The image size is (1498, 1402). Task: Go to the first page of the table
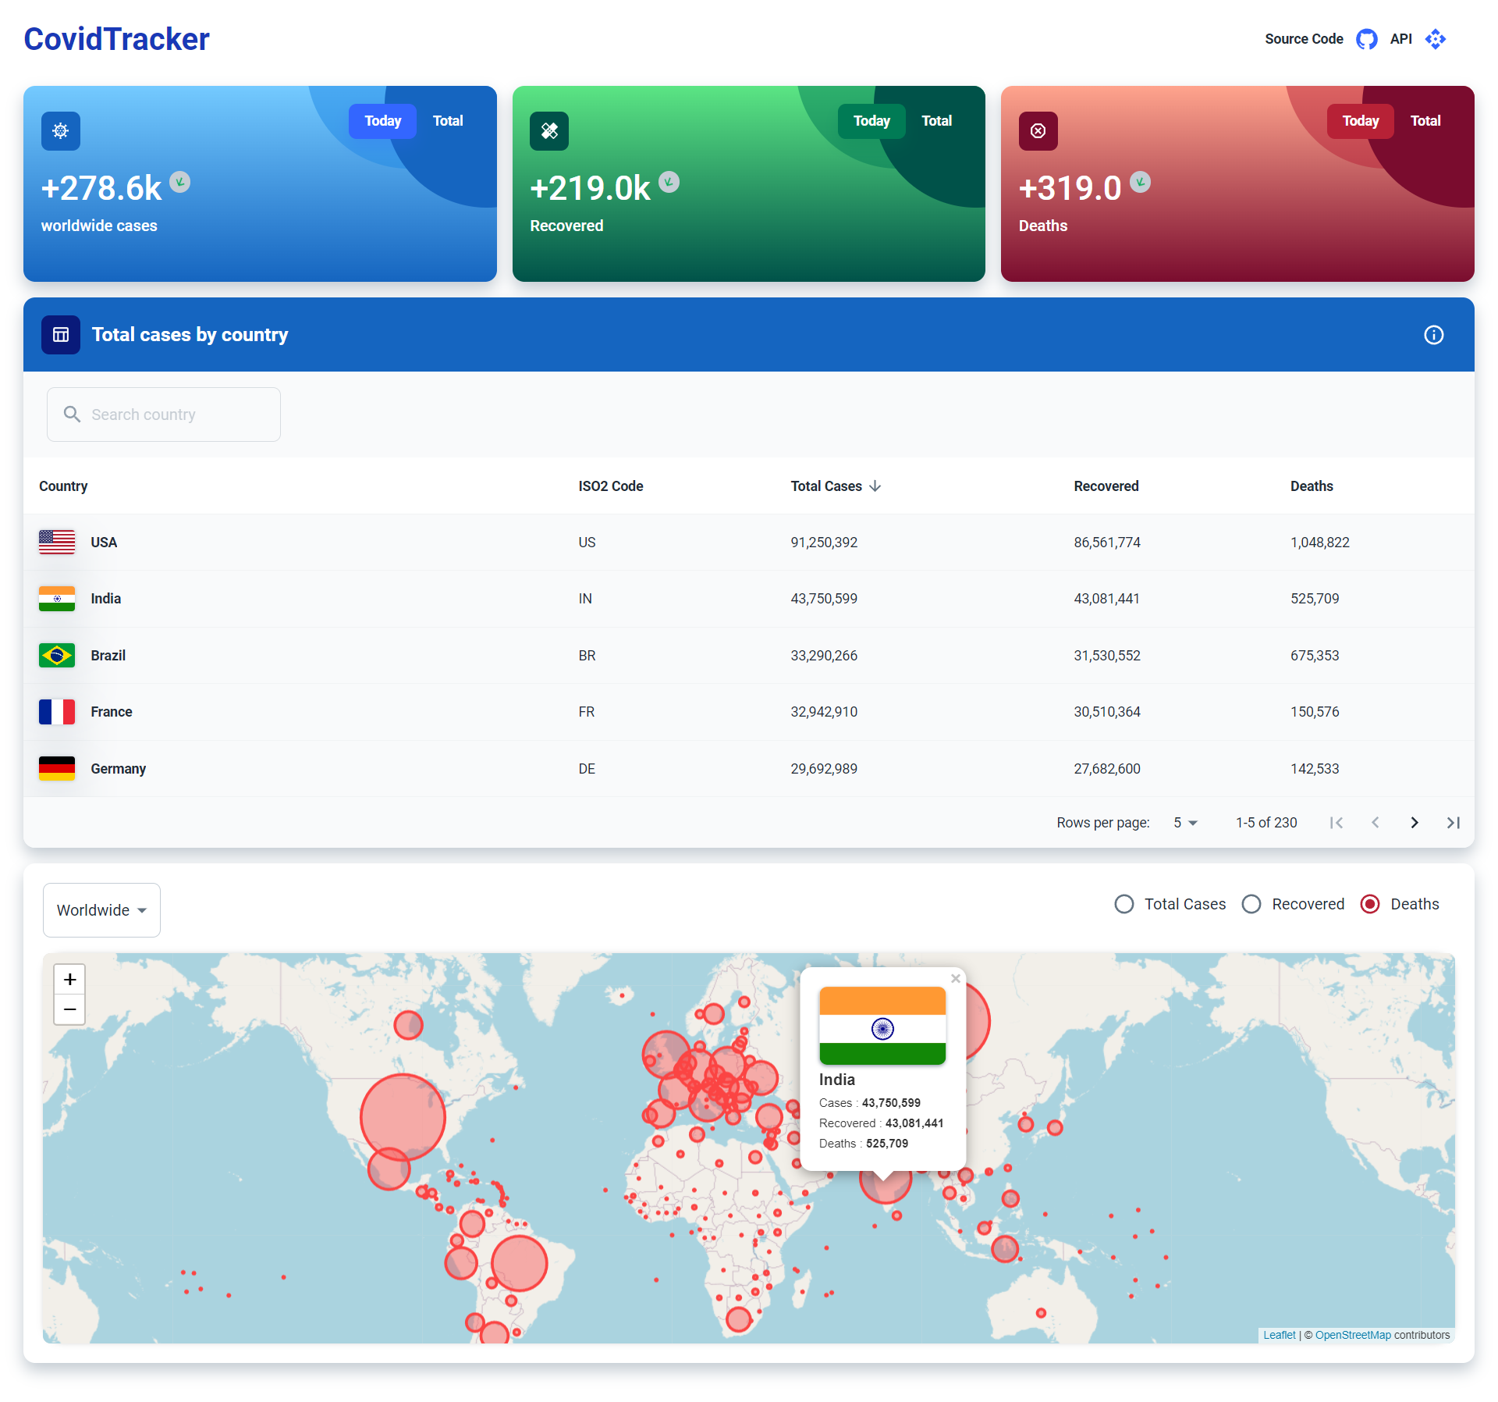[x=1336, y=823]
